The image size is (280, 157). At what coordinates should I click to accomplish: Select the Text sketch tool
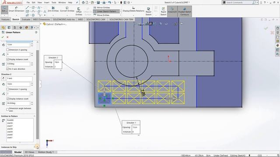(45, 11)
